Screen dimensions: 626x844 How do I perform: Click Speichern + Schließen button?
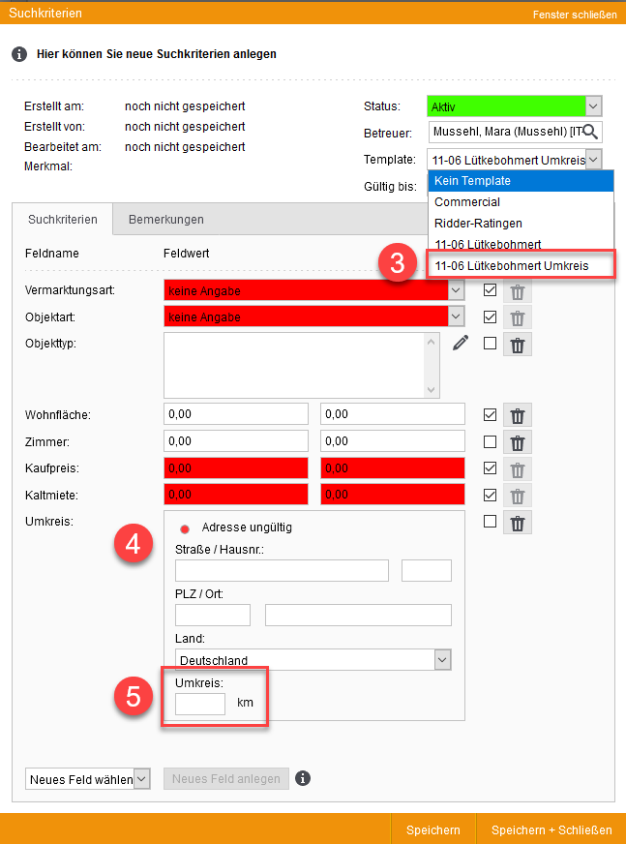pos(551,829)
